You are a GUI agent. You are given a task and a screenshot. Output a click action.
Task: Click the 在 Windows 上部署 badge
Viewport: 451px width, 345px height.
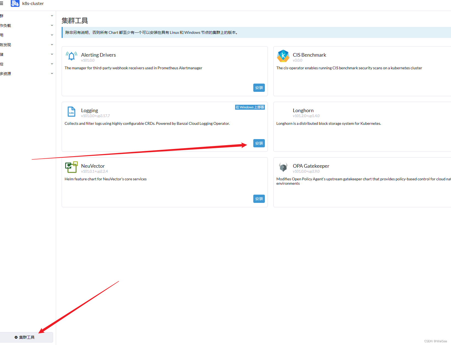(x=250, y=107)
